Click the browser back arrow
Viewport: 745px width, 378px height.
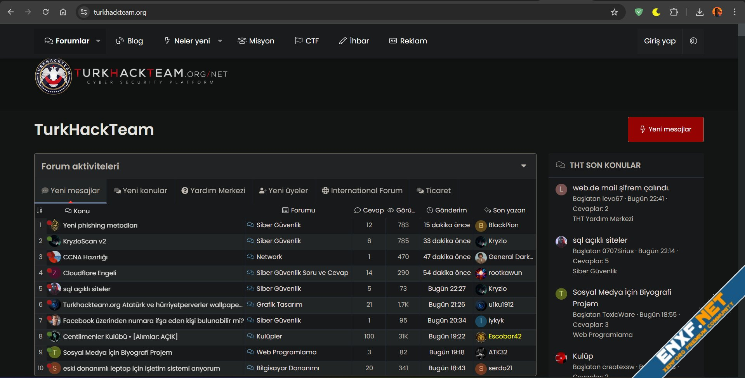point(10,12)
